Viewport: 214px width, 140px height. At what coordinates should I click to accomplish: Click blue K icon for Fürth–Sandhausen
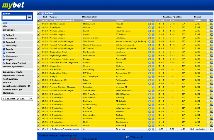[153, 122]
